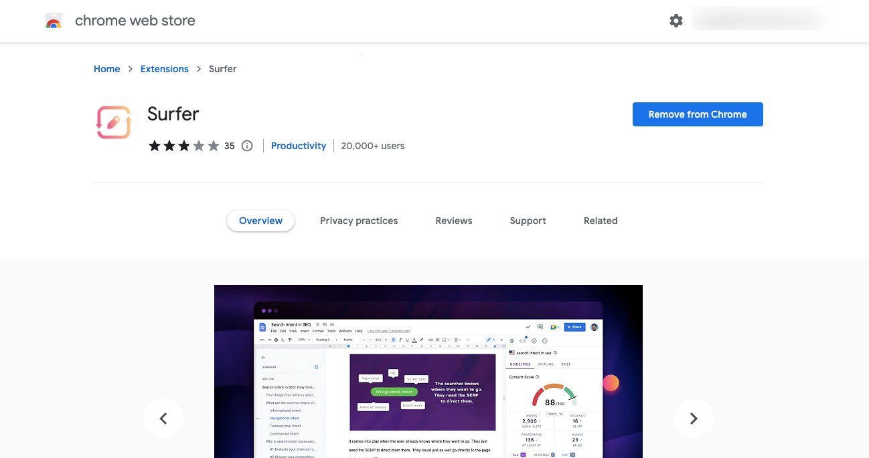Select the Overview tab
The height and width of the screenshot is (458, 869).
[261, 221]
